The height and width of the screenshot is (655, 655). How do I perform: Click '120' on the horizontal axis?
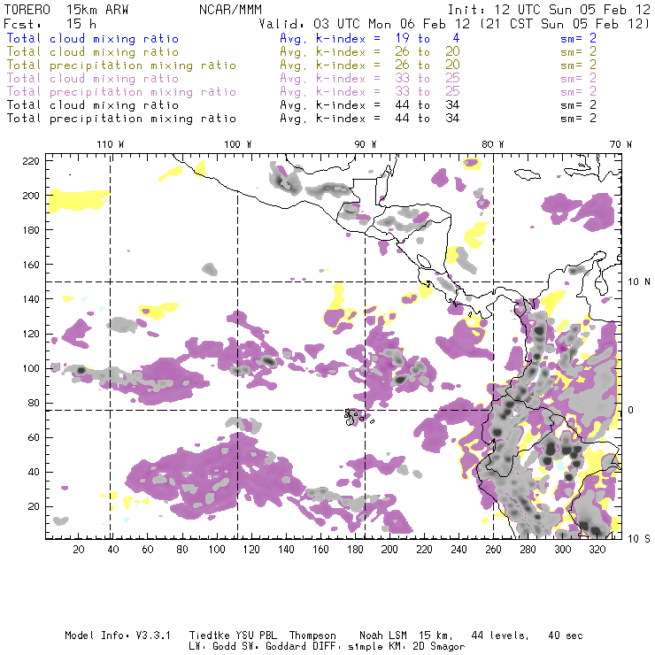pyautogui.click(x=251, y=550)
